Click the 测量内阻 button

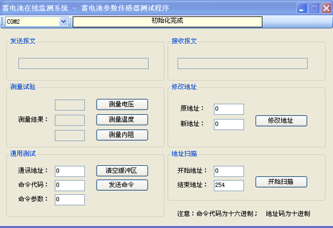[122, 135]
